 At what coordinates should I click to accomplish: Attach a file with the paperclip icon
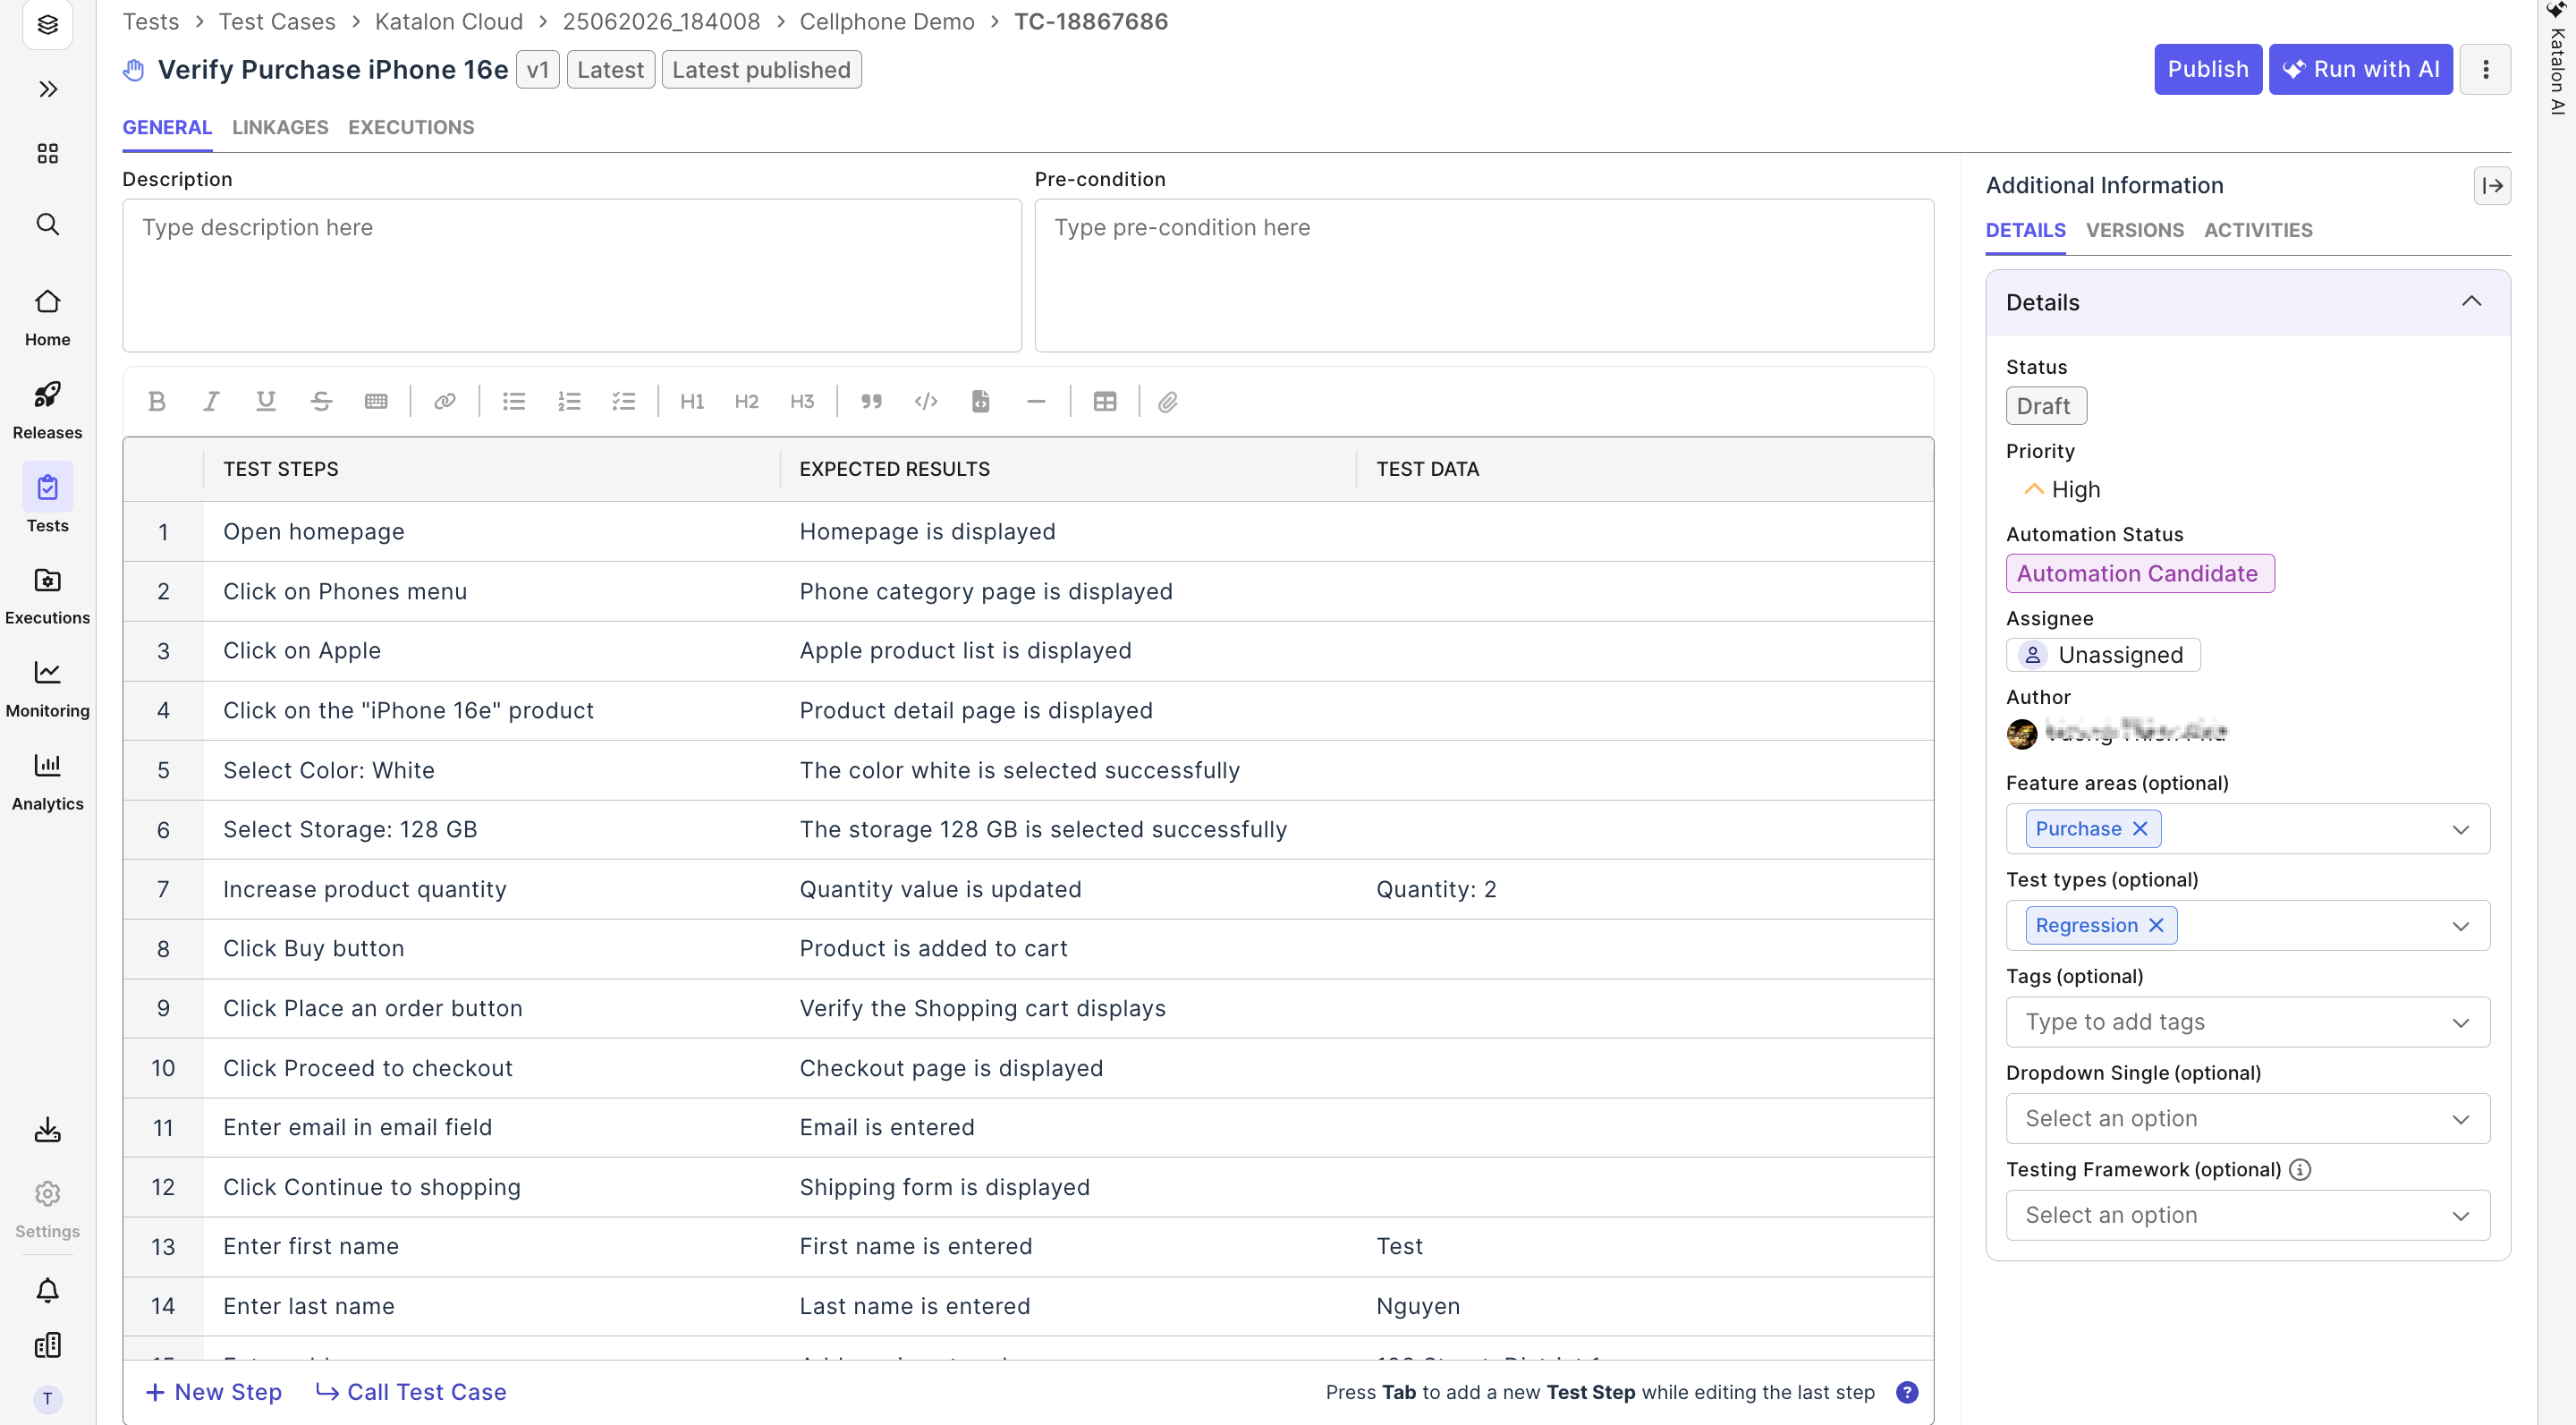(1168, 402)
